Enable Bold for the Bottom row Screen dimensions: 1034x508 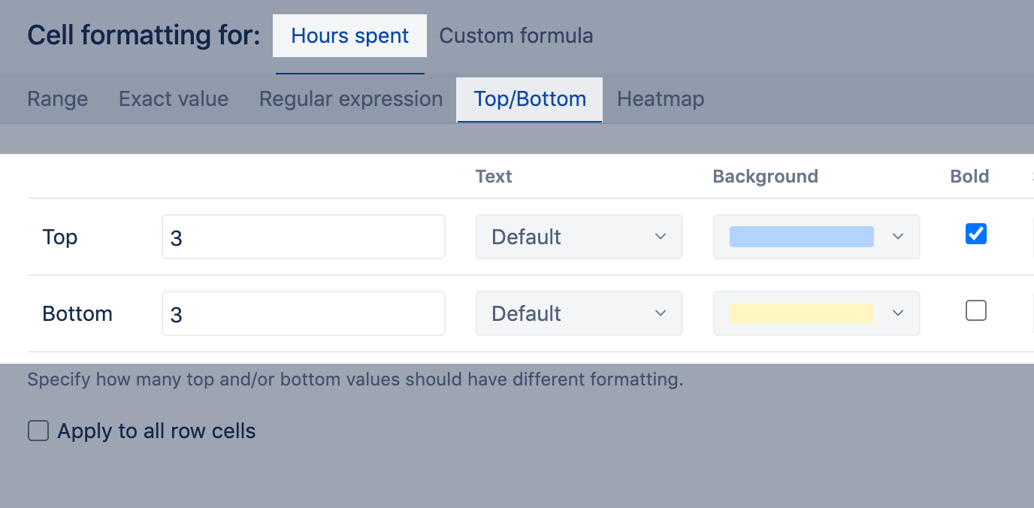point(976,310)
